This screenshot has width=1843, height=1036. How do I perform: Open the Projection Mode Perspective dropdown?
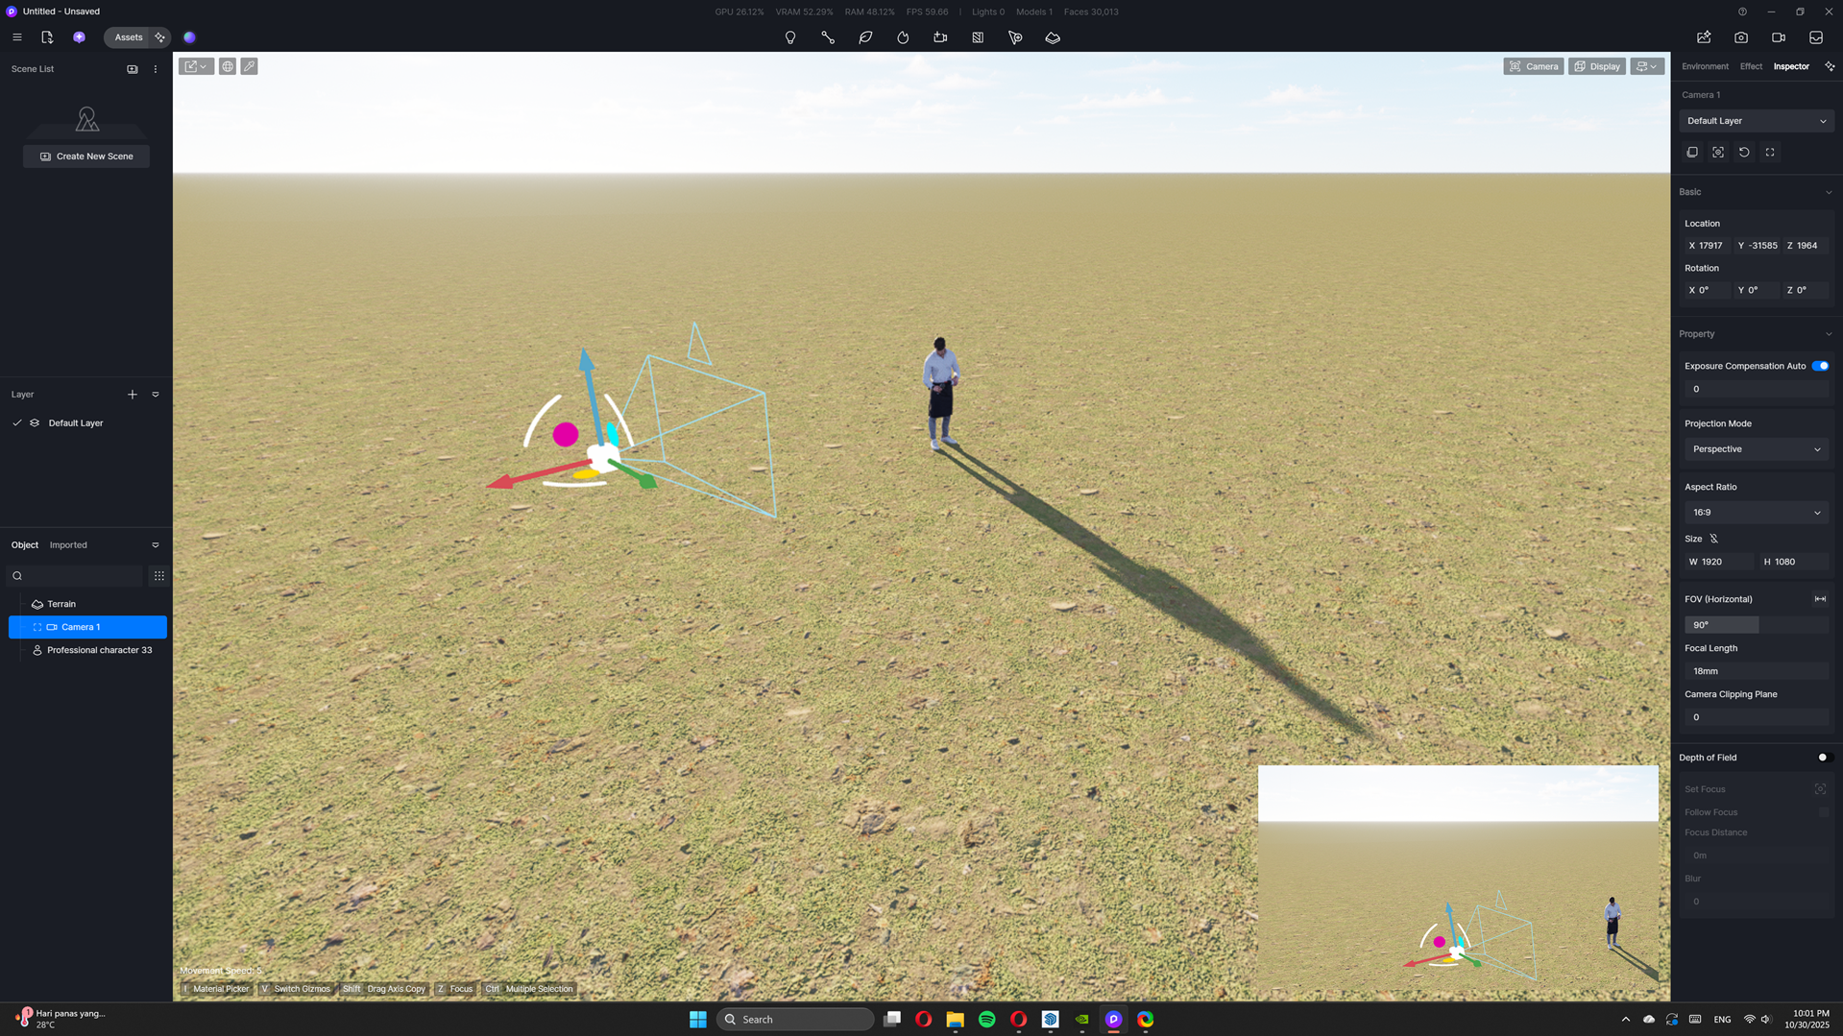tap(1756, 449)
